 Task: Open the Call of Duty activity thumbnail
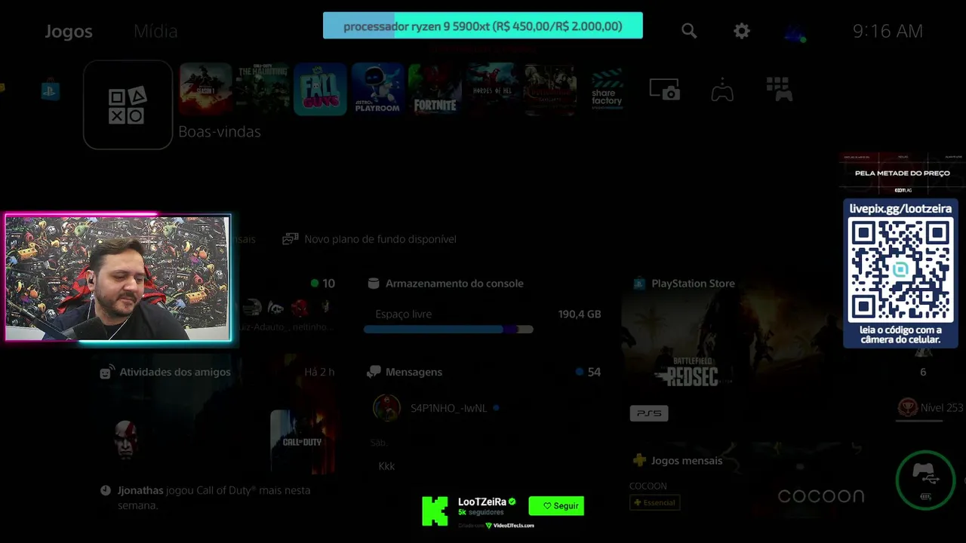303,442
